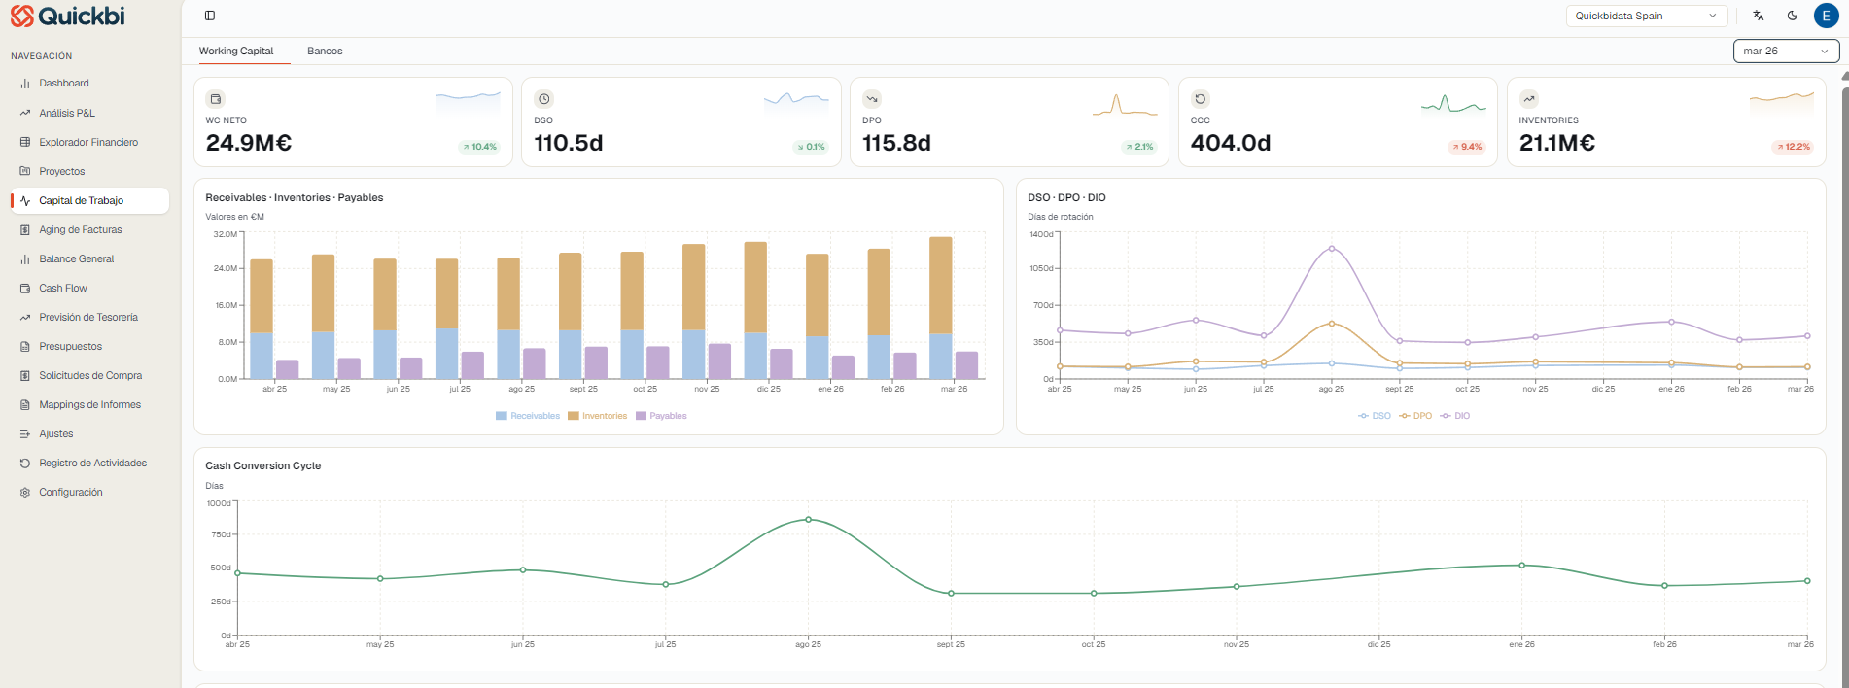Go to Análisis P&L
The height and width of the screenshot is (688, 1849).
67,113
